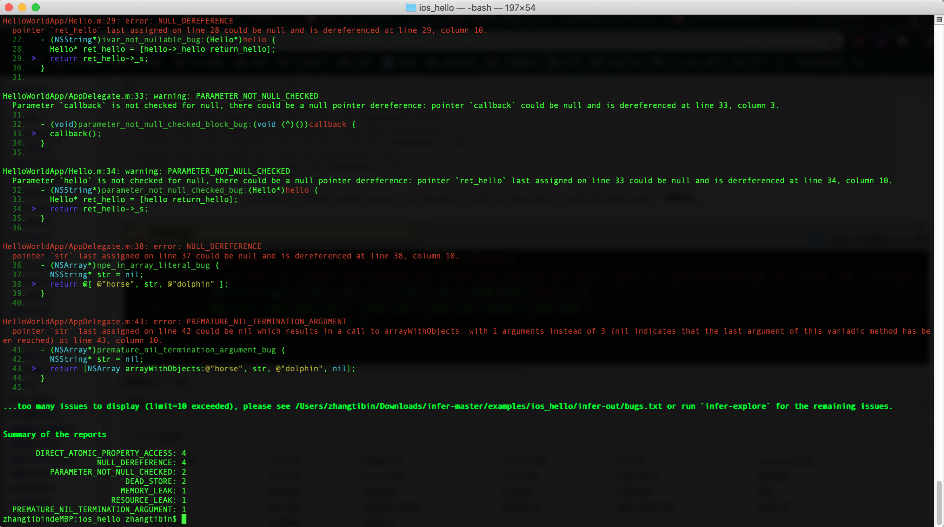Click the split pane icon top right

pos(939,19)
